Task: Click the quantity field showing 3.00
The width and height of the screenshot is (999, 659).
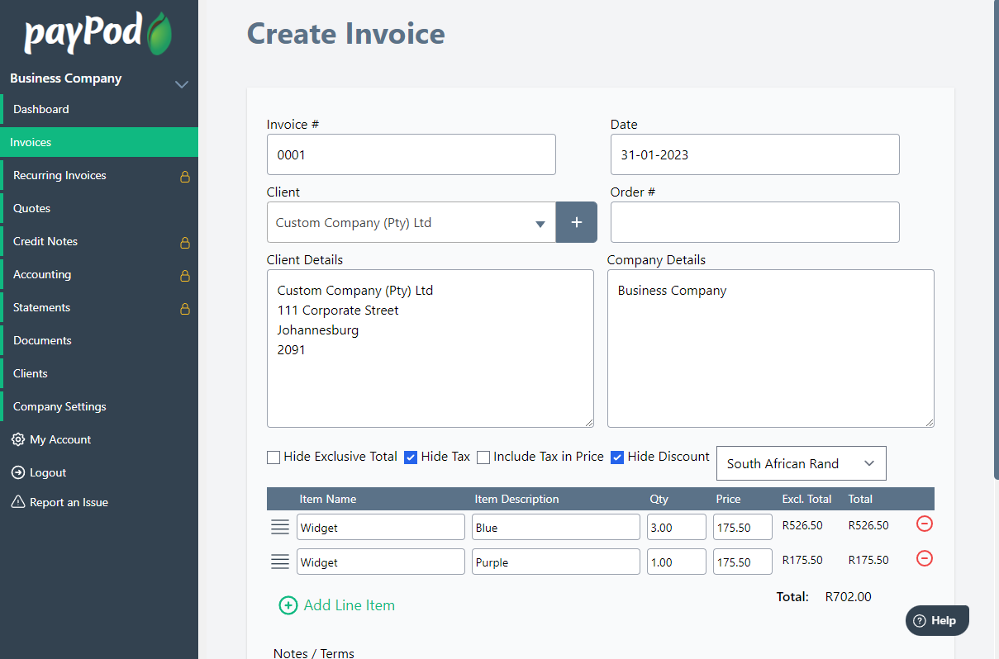Action: 677,527
